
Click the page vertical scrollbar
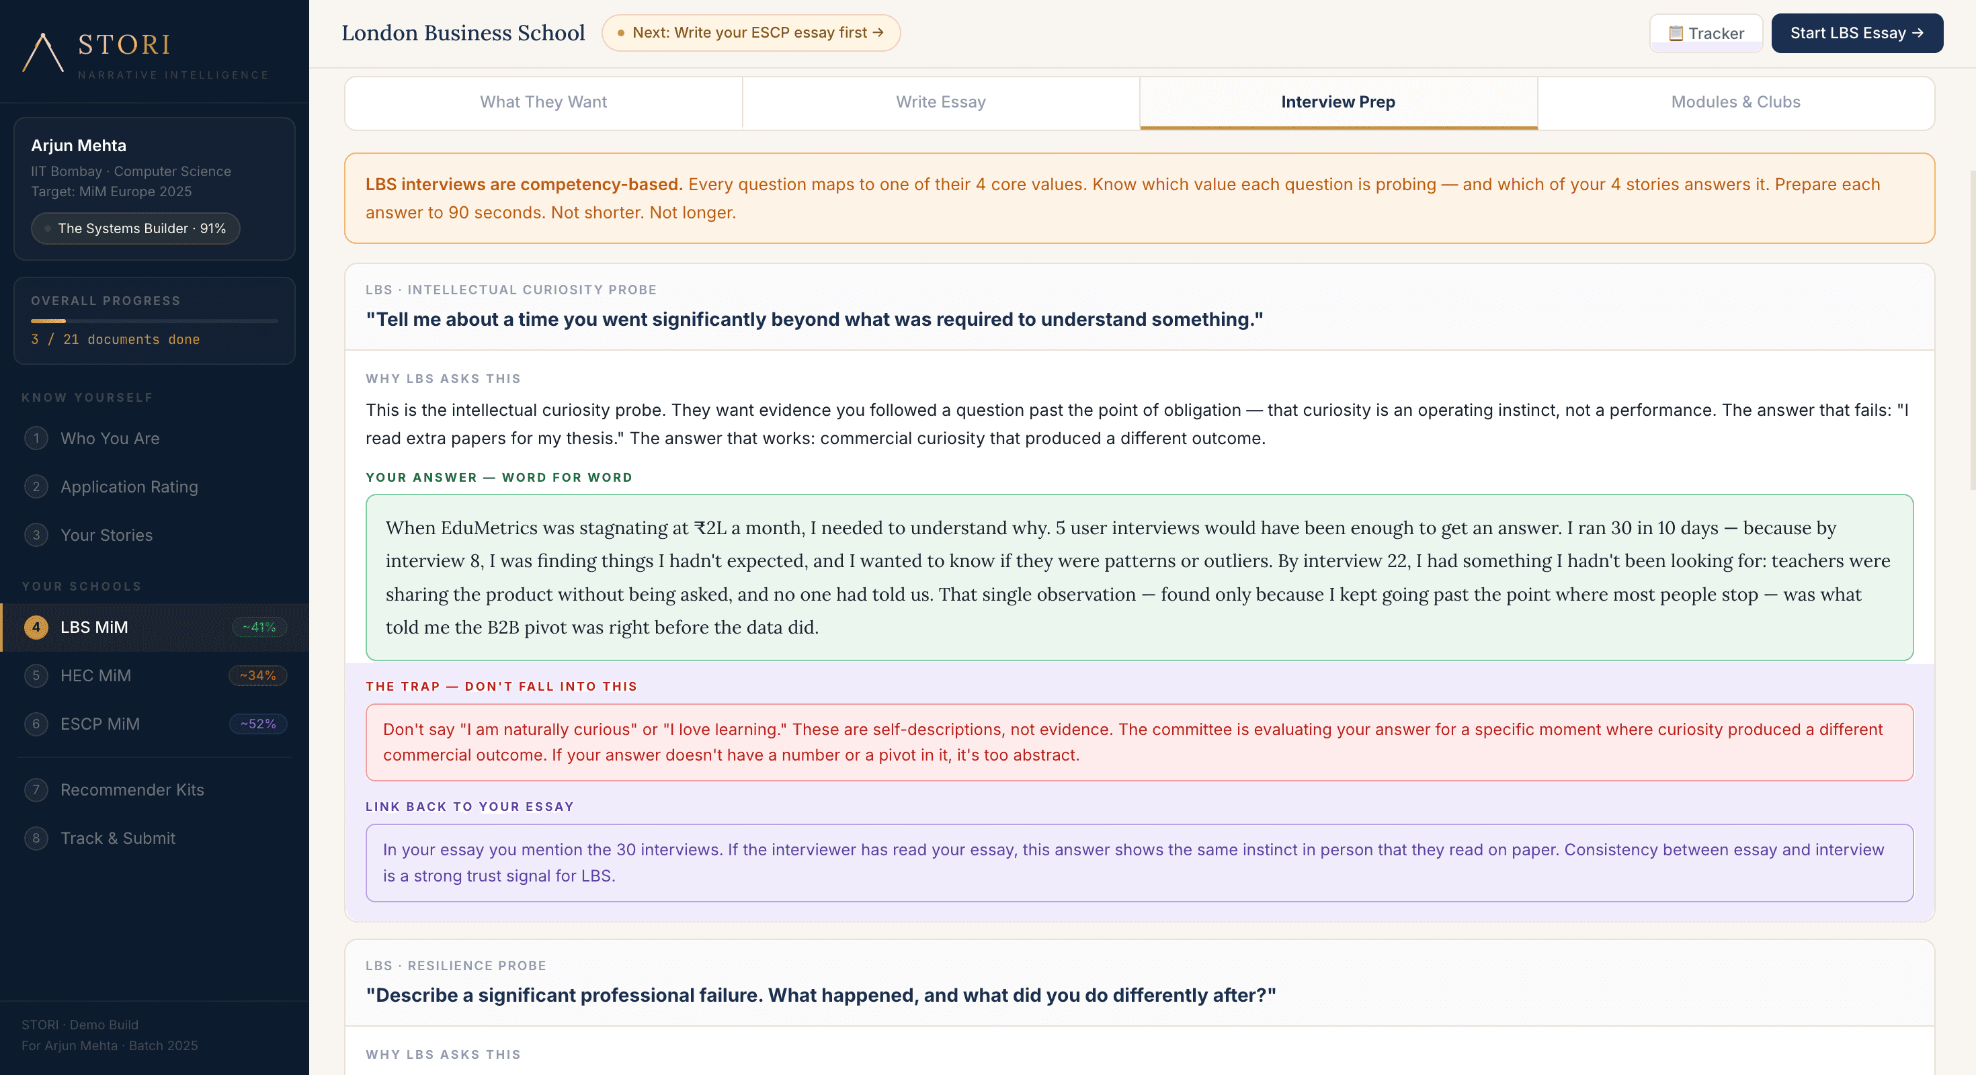[x=1972, y=330]
